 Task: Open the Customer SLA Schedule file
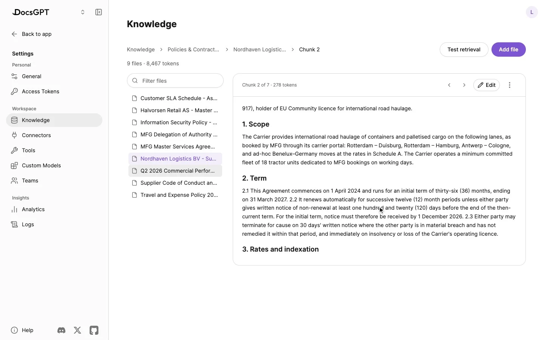[x=175, y=98]
